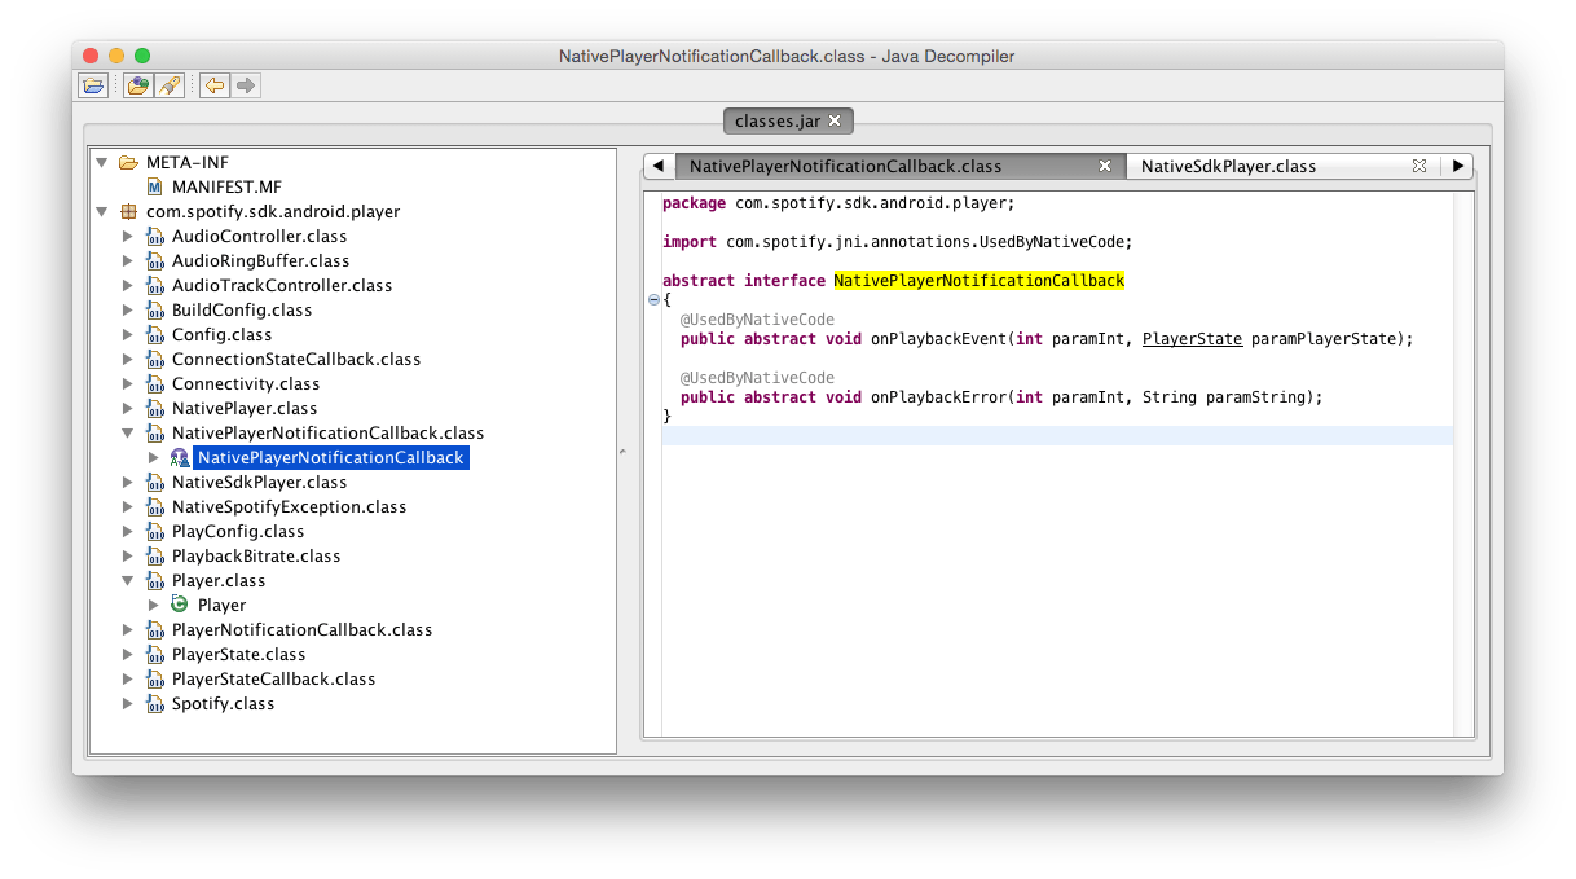Select PlaybackBitrate.class in the tree
The image size is (1576, 879).
[x=256, y=556]
